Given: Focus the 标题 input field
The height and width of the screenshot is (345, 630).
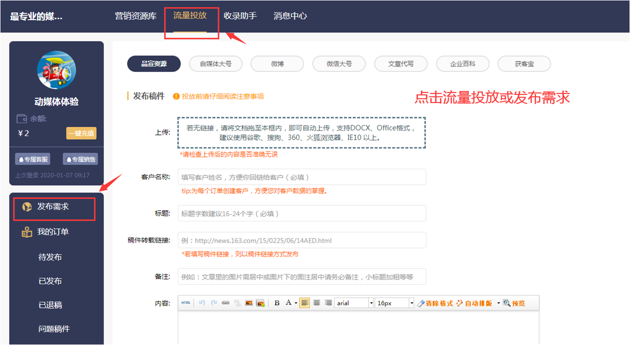Looking at the screenshot, I should pyautogui.click(x=302, y=214).
